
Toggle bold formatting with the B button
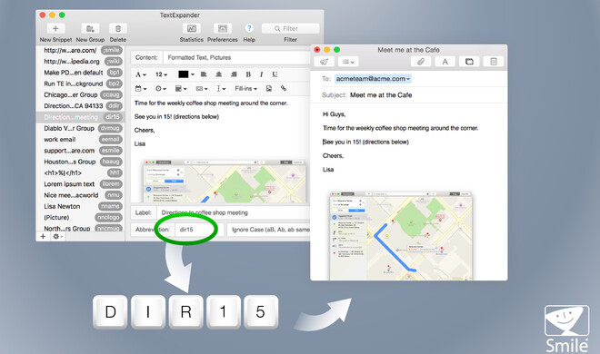click(x=248, y=74)
